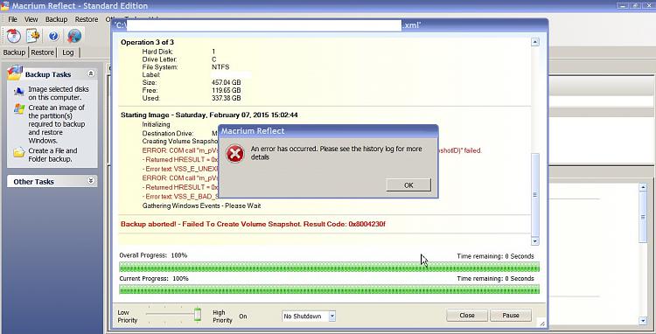
Task: Click the red error X icon
Action: 234,153
